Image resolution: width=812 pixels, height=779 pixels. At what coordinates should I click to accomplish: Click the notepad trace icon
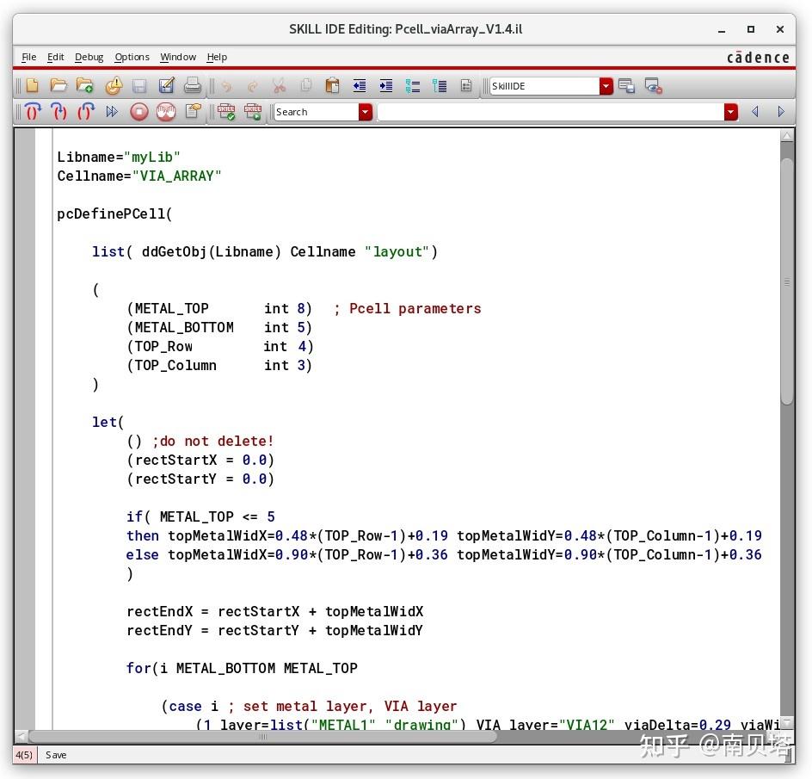click(192, 111)
